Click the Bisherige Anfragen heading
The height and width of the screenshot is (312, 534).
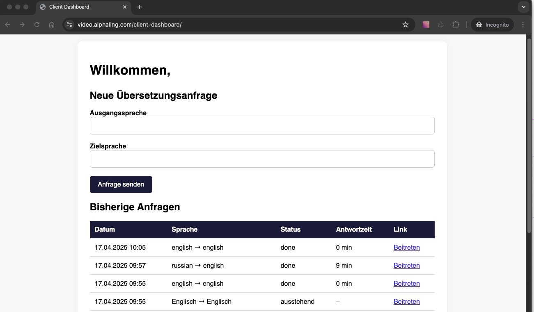coord(135,207)
